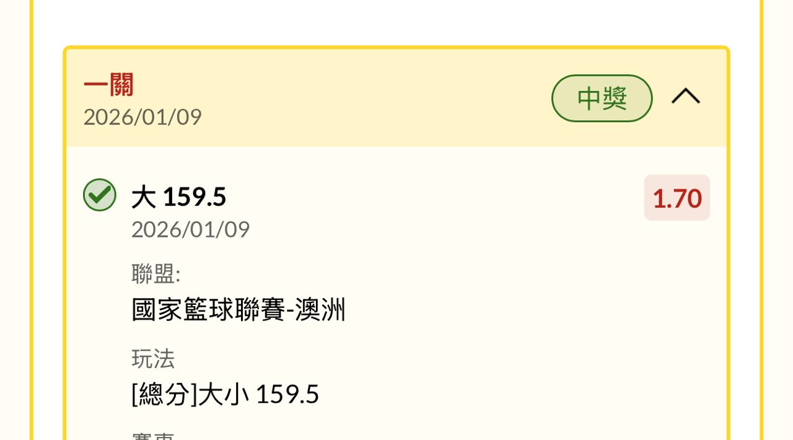Click the green checkmark result icon
Image resolution: width=793 pixels, height=440 pixels.
[100, 195]
